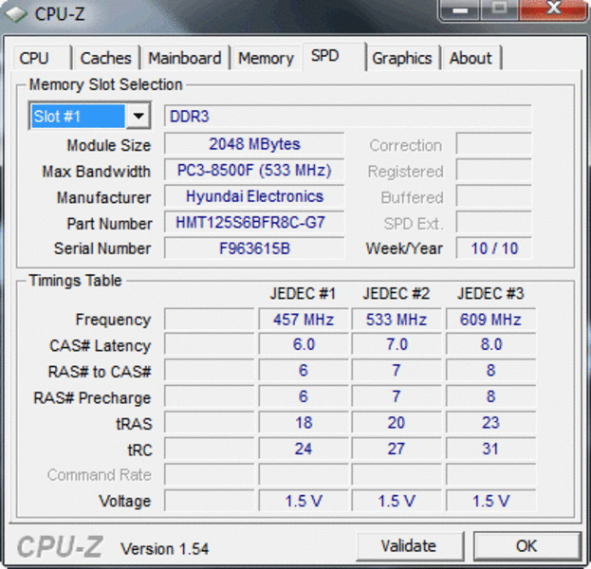This screenshot has width=591, height=569.
Task: Confirm with the OK button
Action: [526, 546]
